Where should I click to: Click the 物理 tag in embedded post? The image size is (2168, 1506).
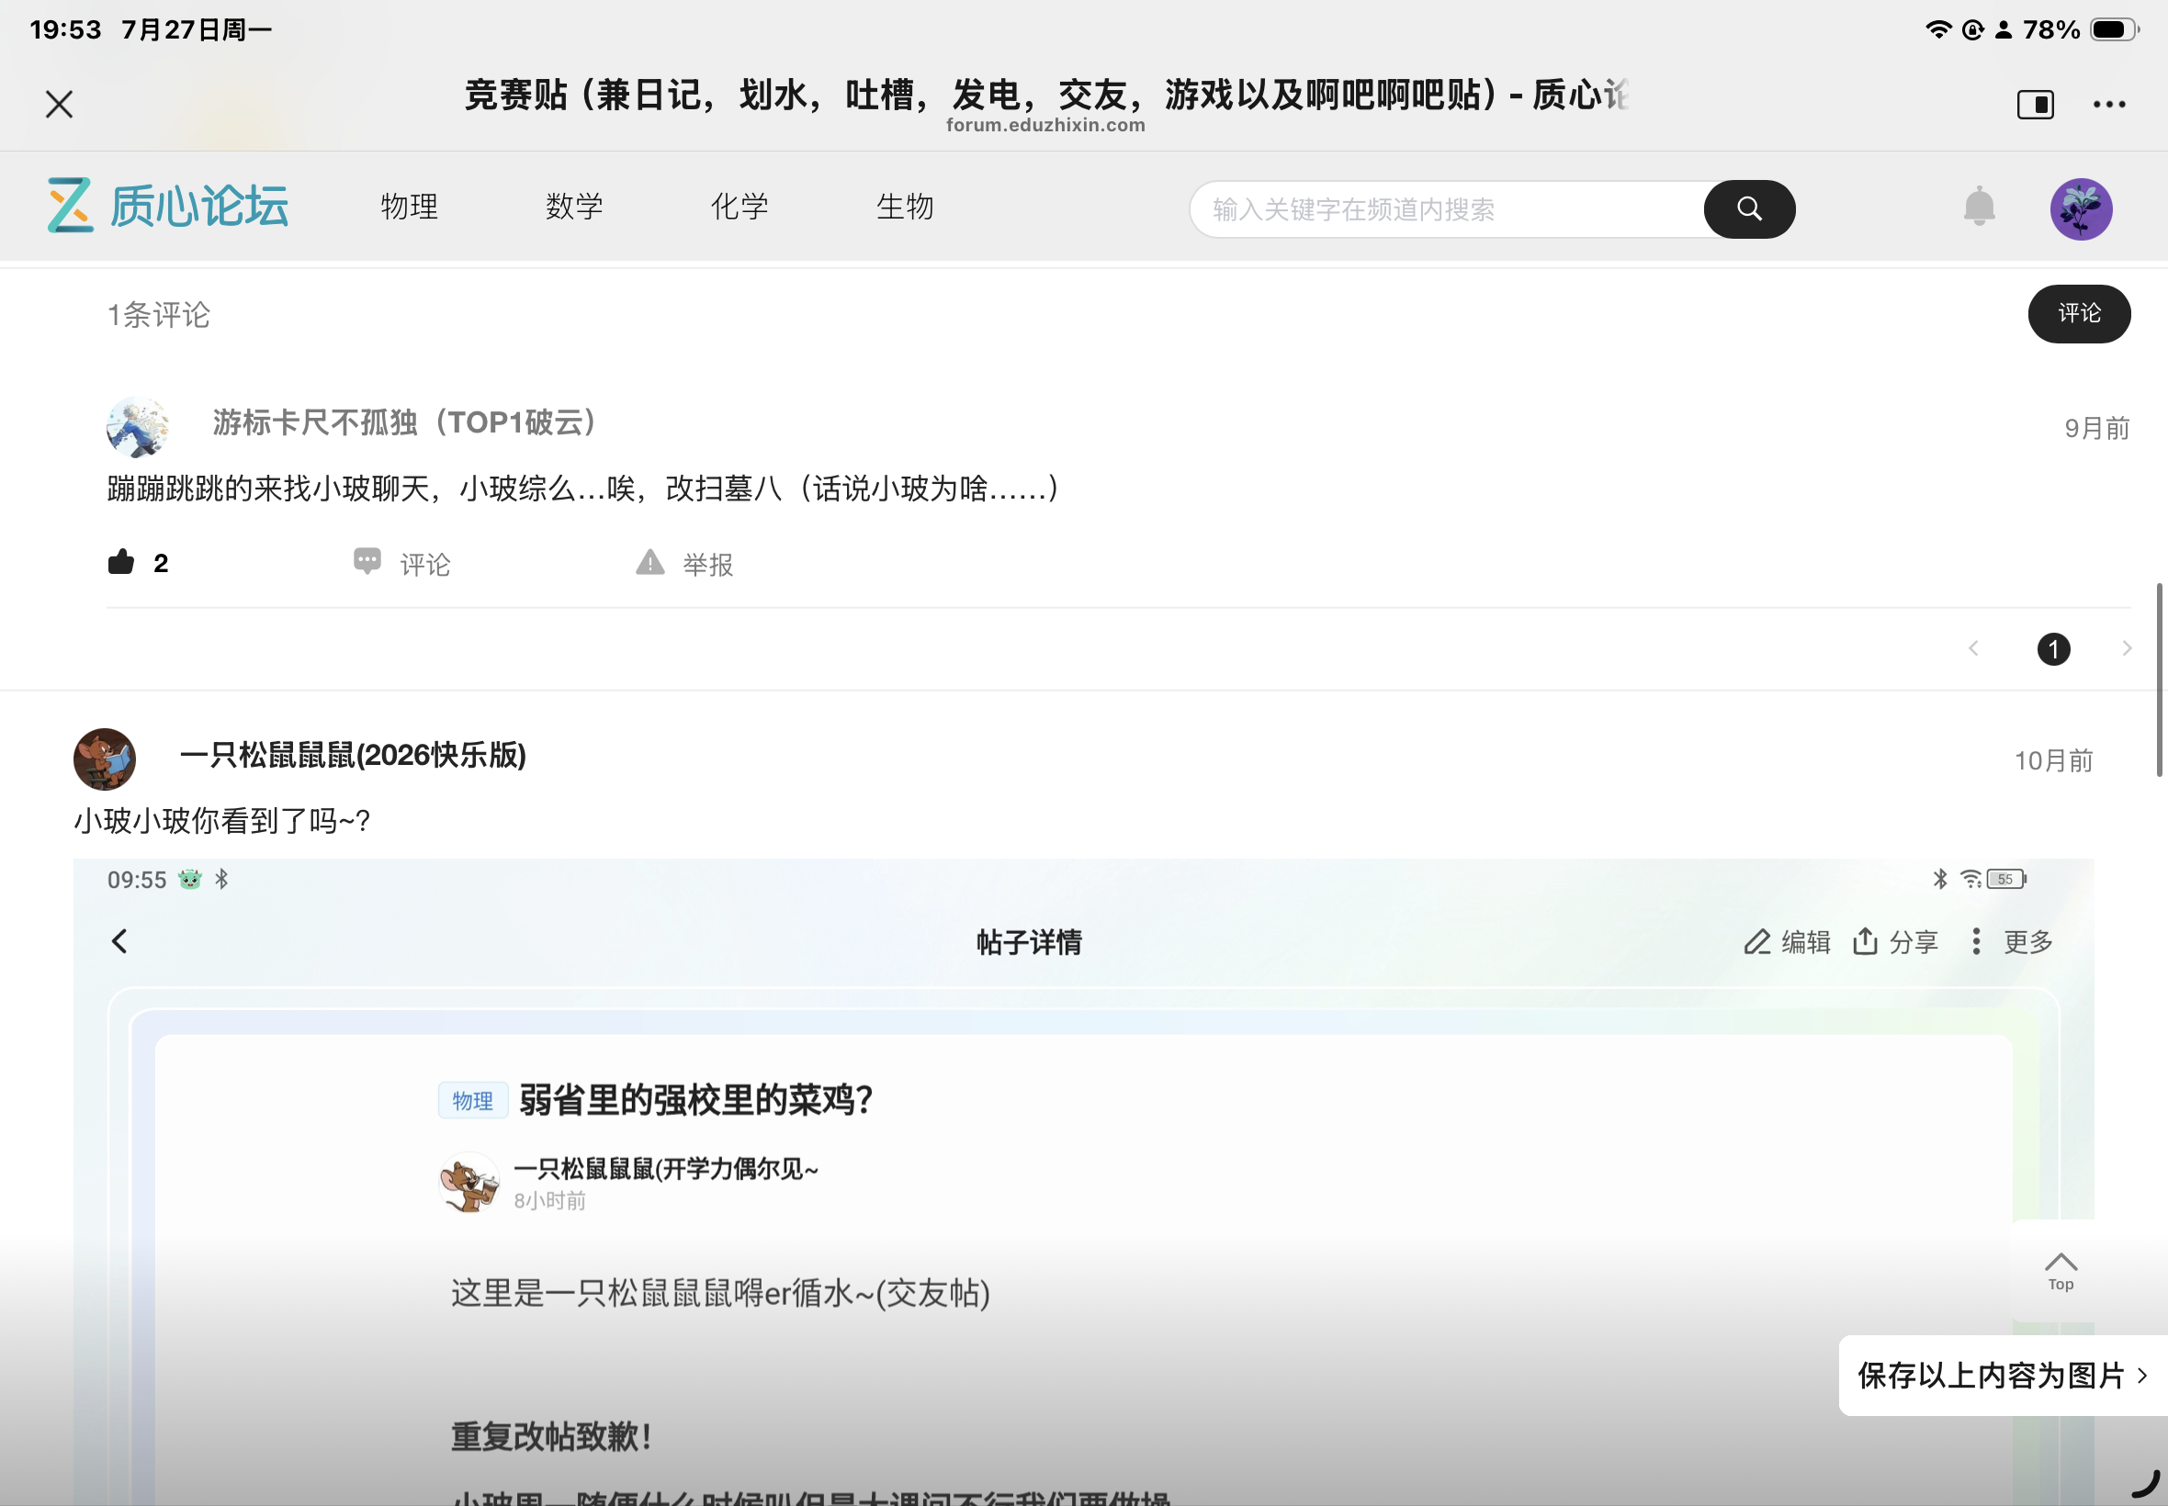coord(473,1100)
